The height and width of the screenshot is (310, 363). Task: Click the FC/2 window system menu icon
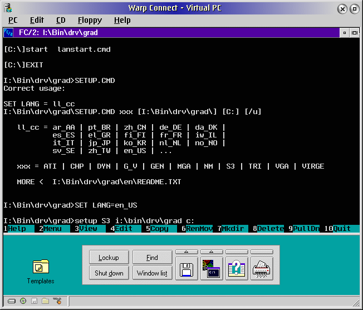8,33
